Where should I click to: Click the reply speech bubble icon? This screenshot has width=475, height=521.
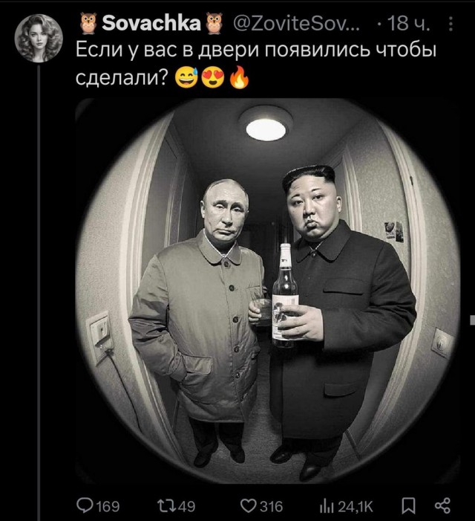pos(85,505)
